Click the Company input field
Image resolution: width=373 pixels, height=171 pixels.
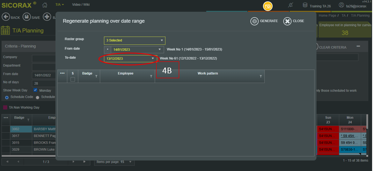(x=44, y=58)
